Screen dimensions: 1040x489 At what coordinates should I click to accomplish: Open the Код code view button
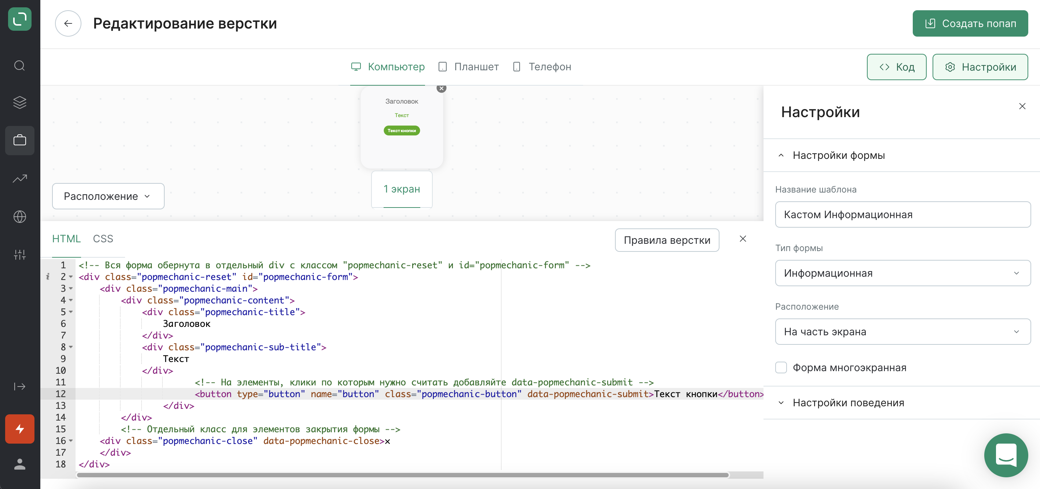[x=896, y=67]
